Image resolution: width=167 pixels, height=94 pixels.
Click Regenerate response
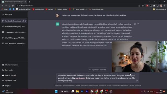click(98, 70)
